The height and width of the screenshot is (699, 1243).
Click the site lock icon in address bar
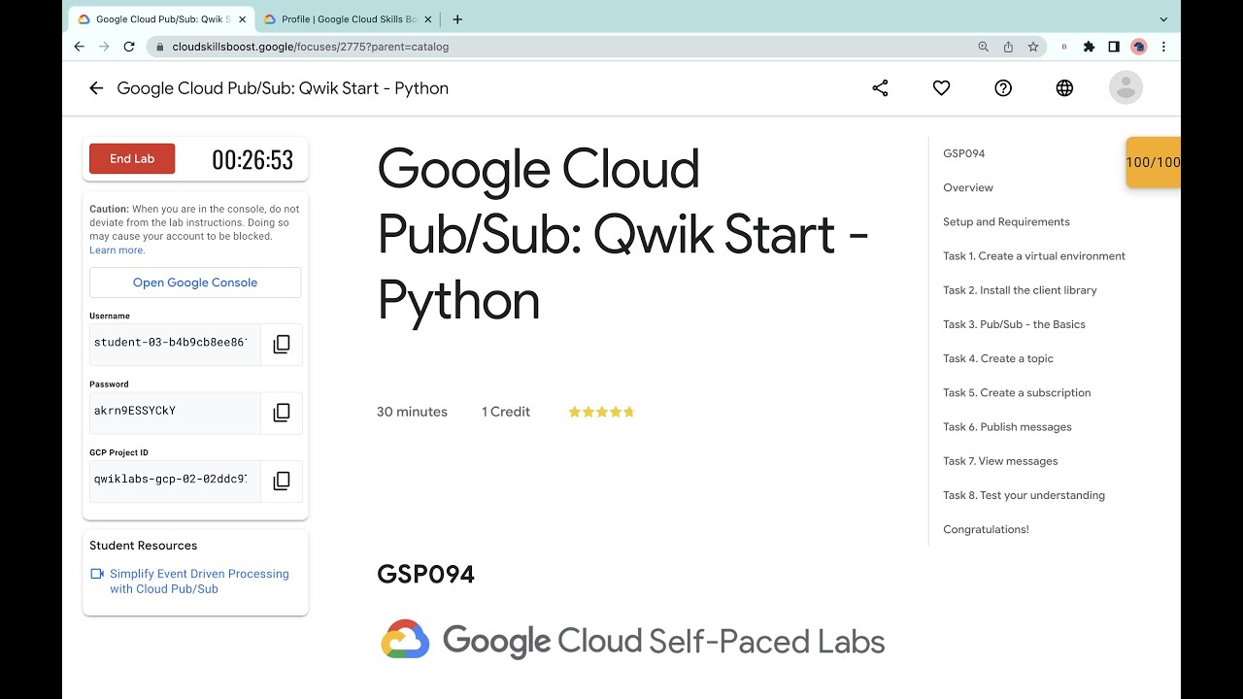pyautogui.click(x=159, y=47)
